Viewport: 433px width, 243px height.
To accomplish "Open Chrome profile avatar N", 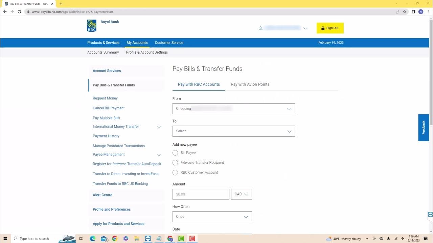I will (x=421, y=11).
